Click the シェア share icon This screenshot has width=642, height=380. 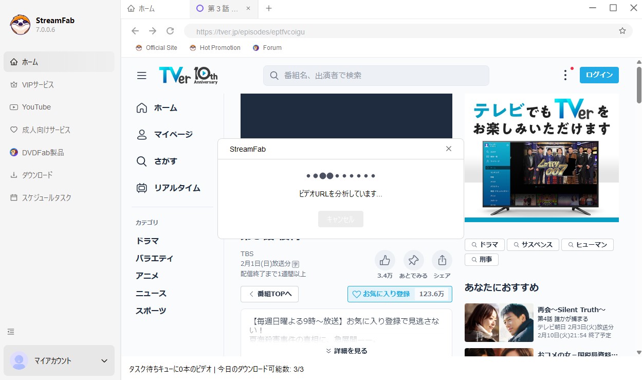(442, 261)
